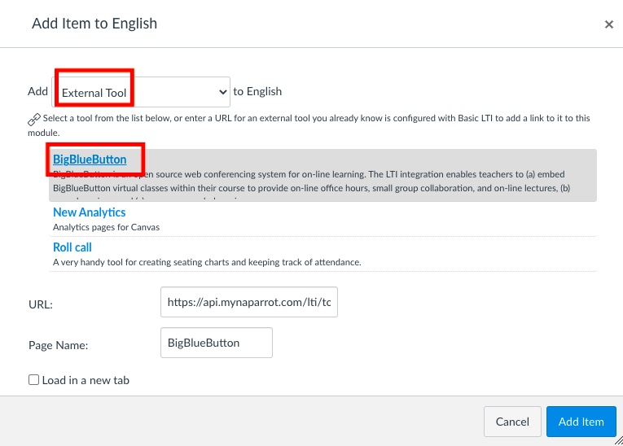Select the BigBlueButton tool link
Viewport: 623px width, 446px height.
pyautogui.click(x=90, y=160)
